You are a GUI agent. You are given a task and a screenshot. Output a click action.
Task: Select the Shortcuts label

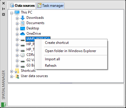(x=28, y=71)
